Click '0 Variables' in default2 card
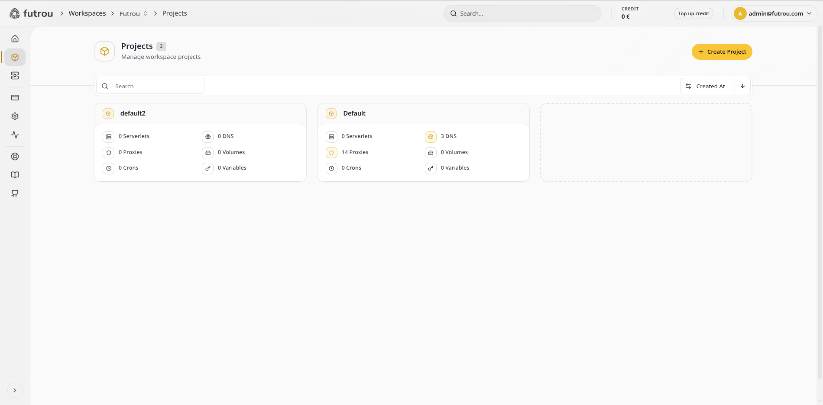This screenshot has height=405, width=823. pos(232,168)
